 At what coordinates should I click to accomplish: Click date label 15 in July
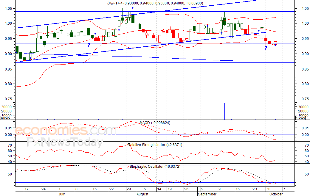click(x=94, y=189)
